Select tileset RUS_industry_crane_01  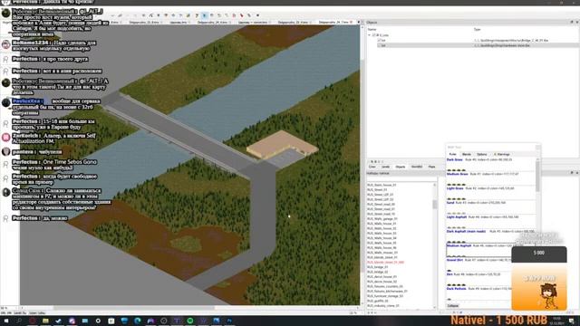tap(383, 305)
